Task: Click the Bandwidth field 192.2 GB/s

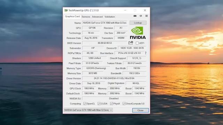Action: point(134,73)
